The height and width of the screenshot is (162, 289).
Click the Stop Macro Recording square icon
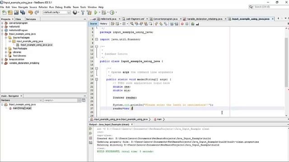coord(187,24)
